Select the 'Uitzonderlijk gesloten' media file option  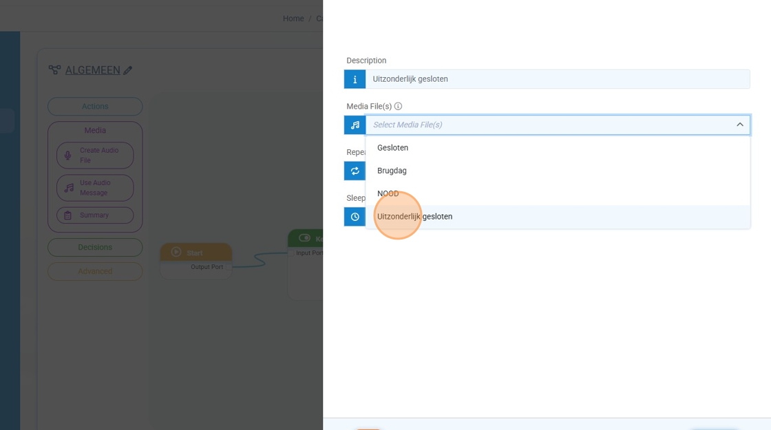click(x=414, y=217)
